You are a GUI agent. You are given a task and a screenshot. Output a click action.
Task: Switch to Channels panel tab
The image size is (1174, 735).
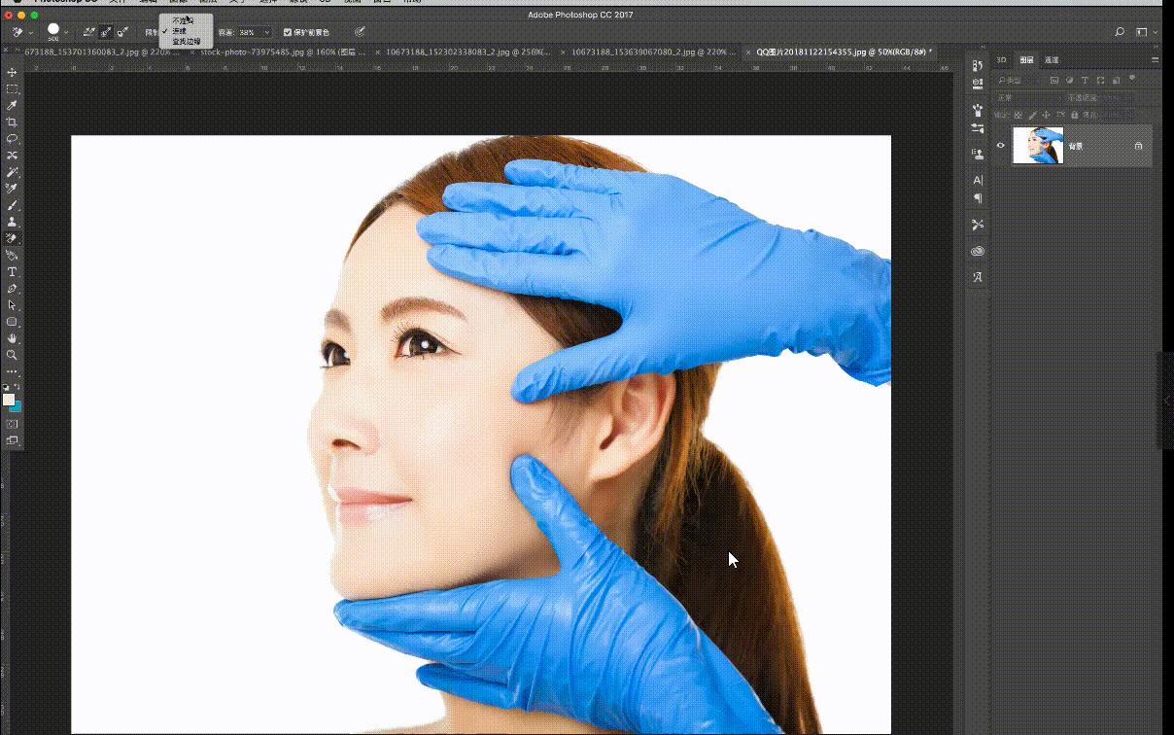1053,60
